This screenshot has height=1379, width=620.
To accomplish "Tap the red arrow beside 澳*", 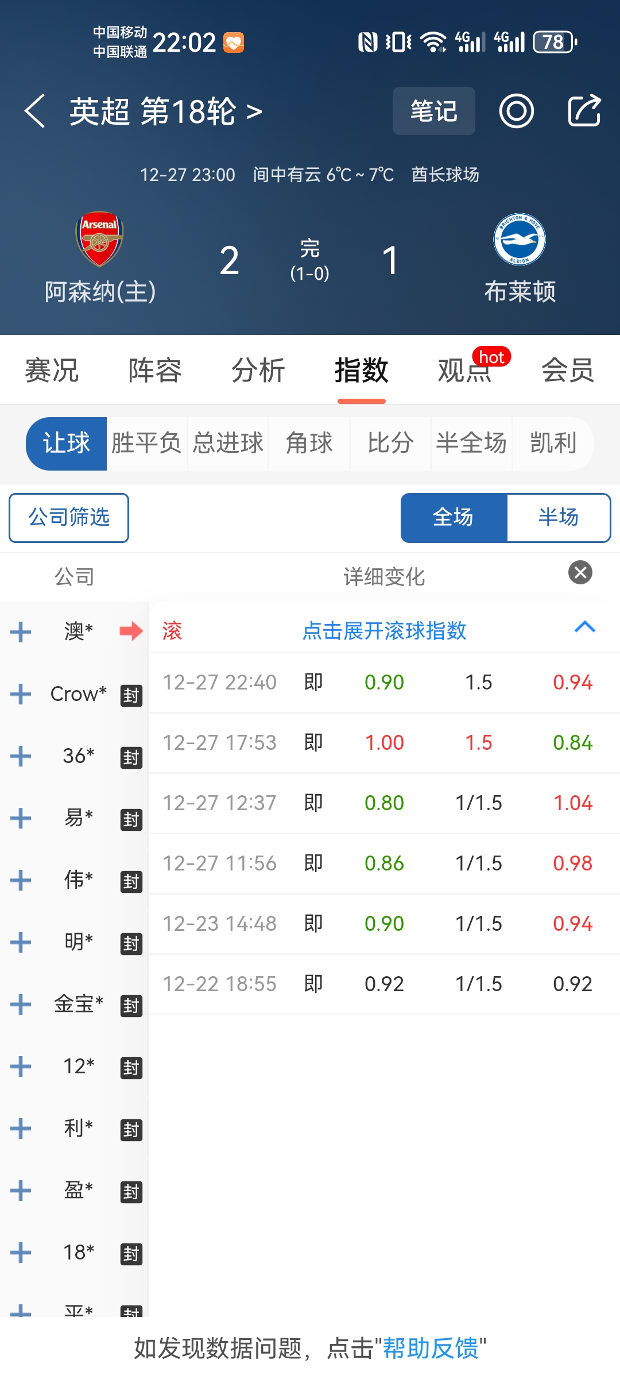I will (131, 631).
